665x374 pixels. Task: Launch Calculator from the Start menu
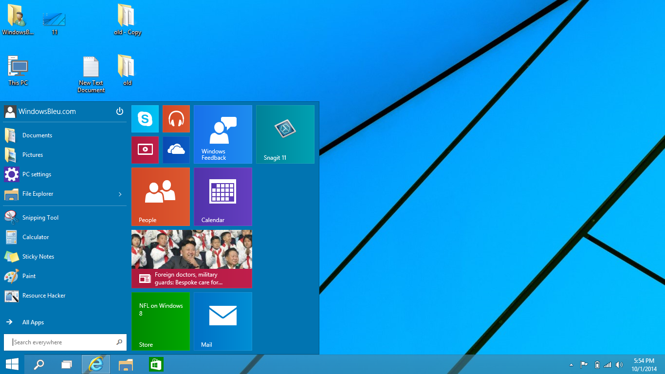[65, 237]
